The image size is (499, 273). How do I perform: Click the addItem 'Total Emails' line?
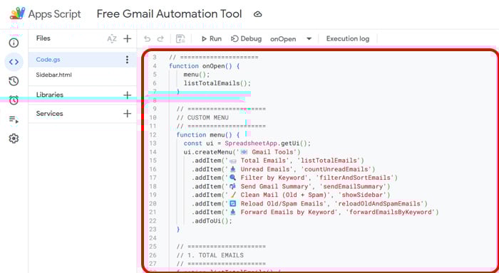click(x=277, y=160)
